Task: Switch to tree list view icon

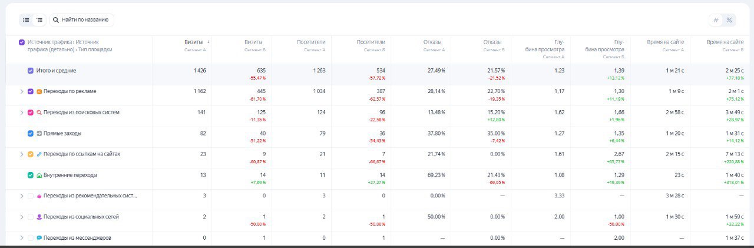Action: [x=39, y=20]
